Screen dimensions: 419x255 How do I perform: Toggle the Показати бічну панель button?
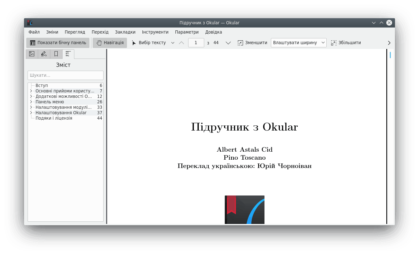click(58, 43)
